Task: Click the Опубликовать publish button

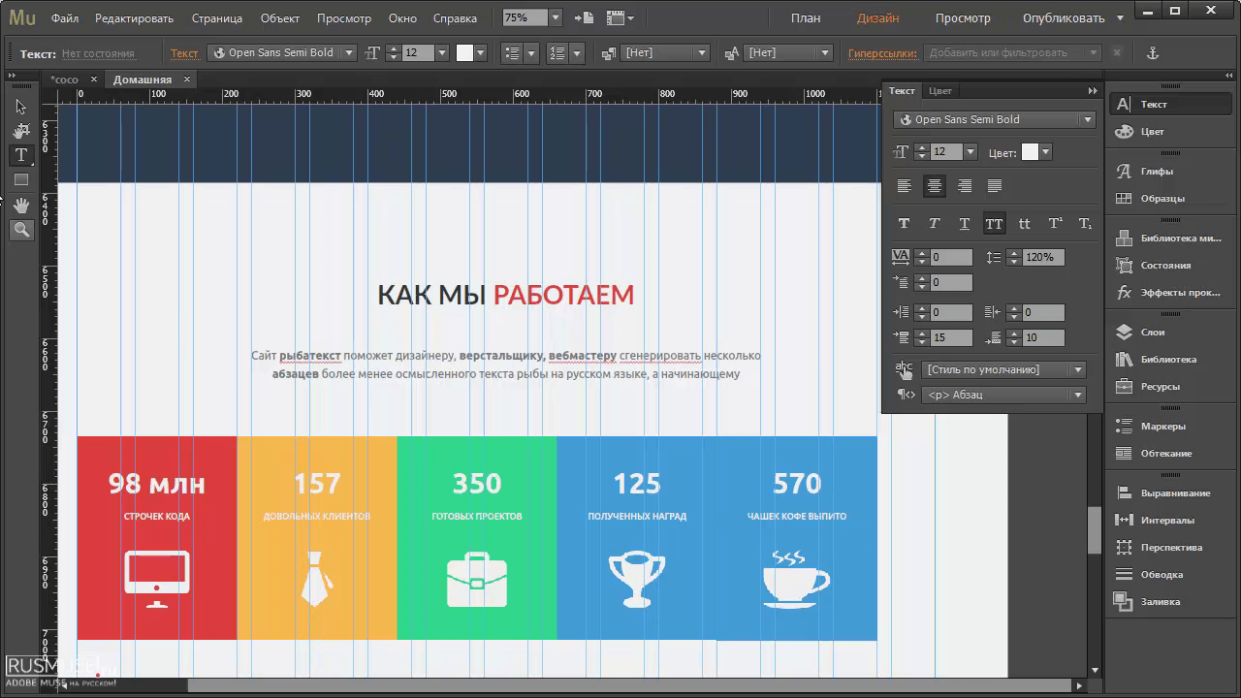Action: [x=1064, y=18]
